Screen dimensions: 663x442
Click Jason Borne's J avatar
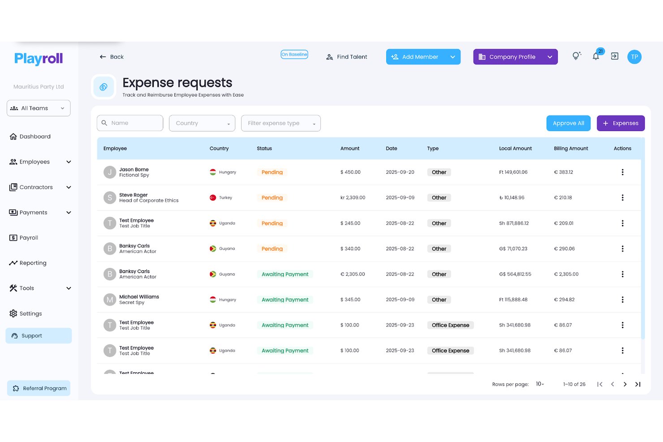[x=110, y=172]
